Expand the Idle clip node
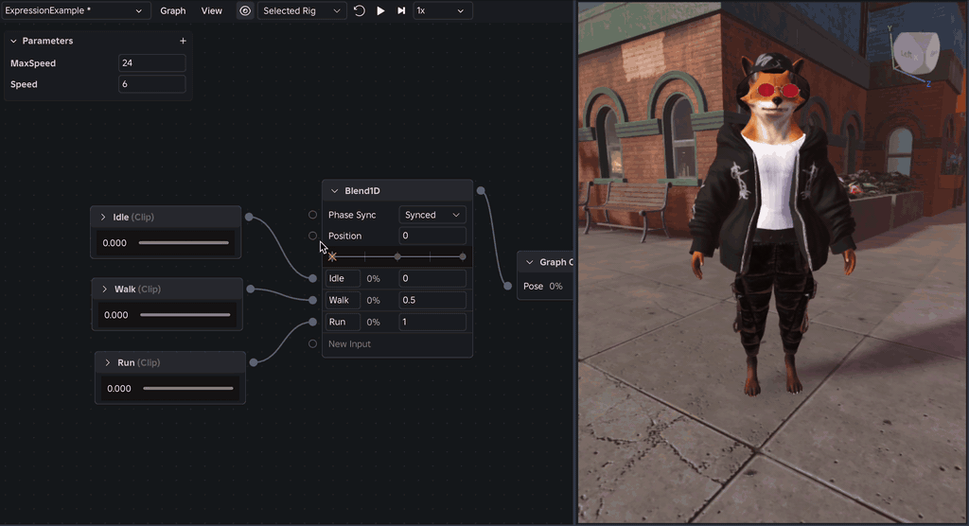This screenshot has width=969, height=526. click(103, 217)
